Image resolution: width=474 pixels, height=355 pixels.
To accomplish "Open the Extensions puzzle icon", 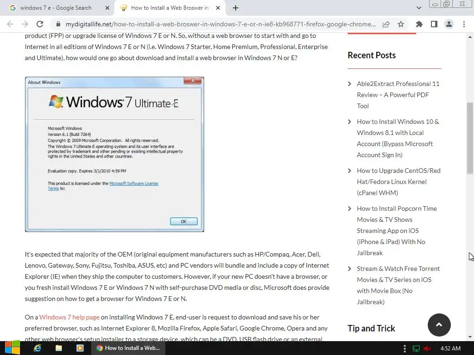I will [x=419, y=24].
